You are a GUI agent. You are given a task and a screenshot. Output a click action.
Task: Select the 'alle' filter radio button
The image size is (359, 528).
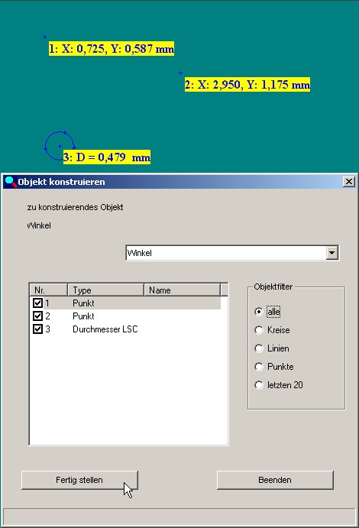coord(259,312)
